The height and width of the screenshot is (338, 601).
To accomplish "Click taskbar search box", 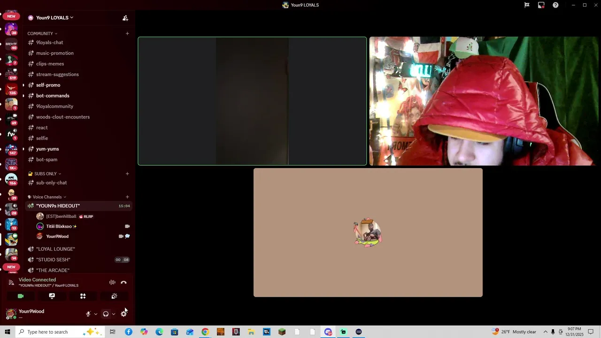I will pos(60,332).
